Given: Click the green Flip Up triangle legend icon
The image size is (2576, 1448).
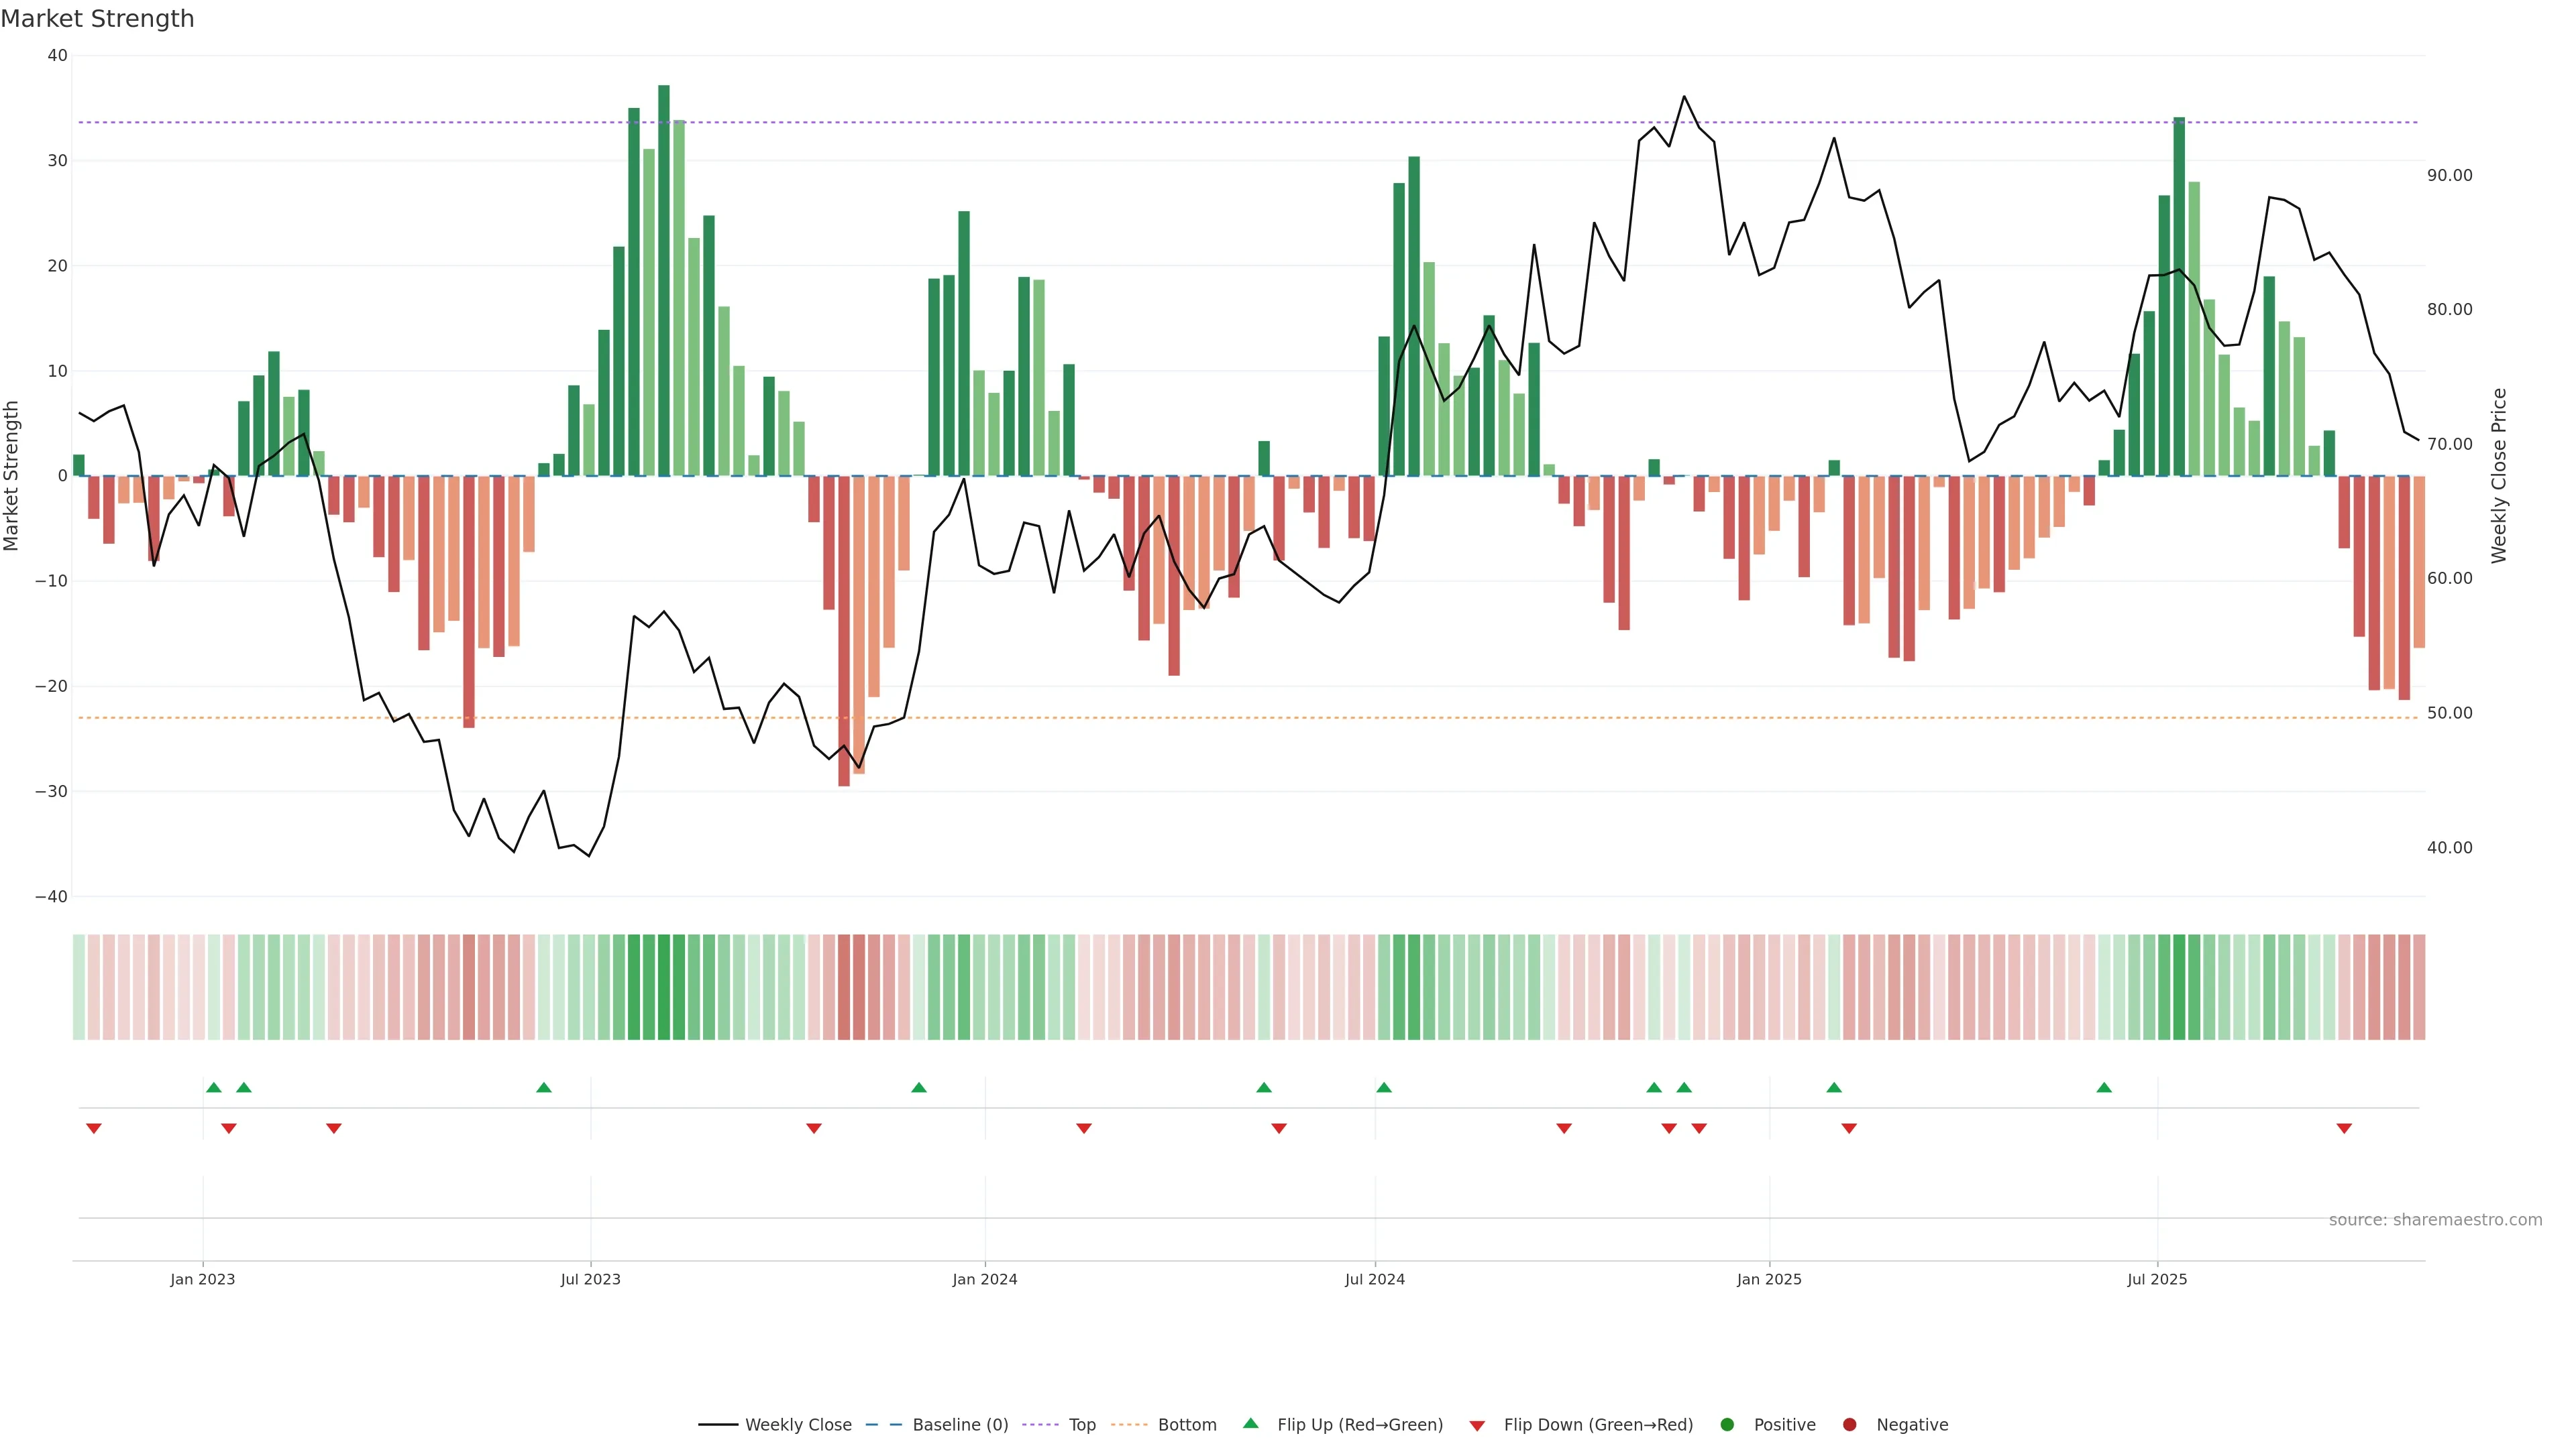Looking at the screenshot, I should tap(1250, 1423).
